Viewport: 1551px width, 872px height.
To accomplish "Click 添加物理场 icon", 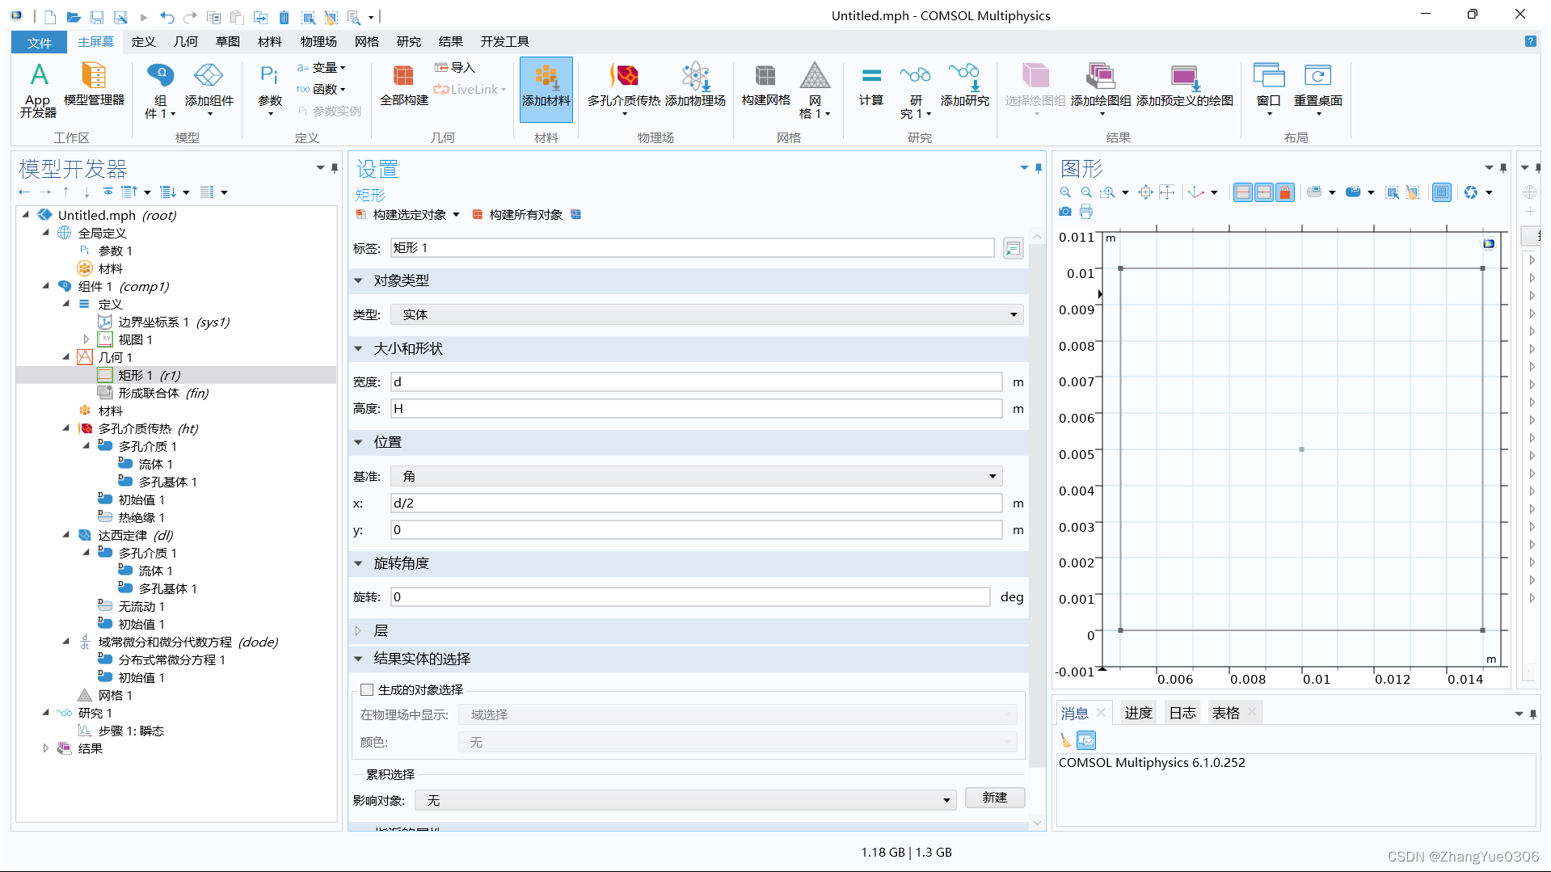I will click(695, 84).
